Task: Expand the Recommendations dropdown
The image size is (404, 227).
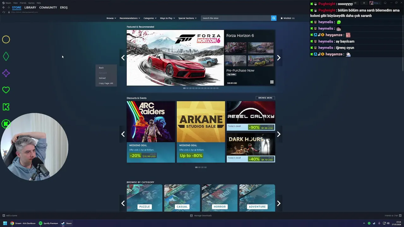Action: tap(130, 18)
